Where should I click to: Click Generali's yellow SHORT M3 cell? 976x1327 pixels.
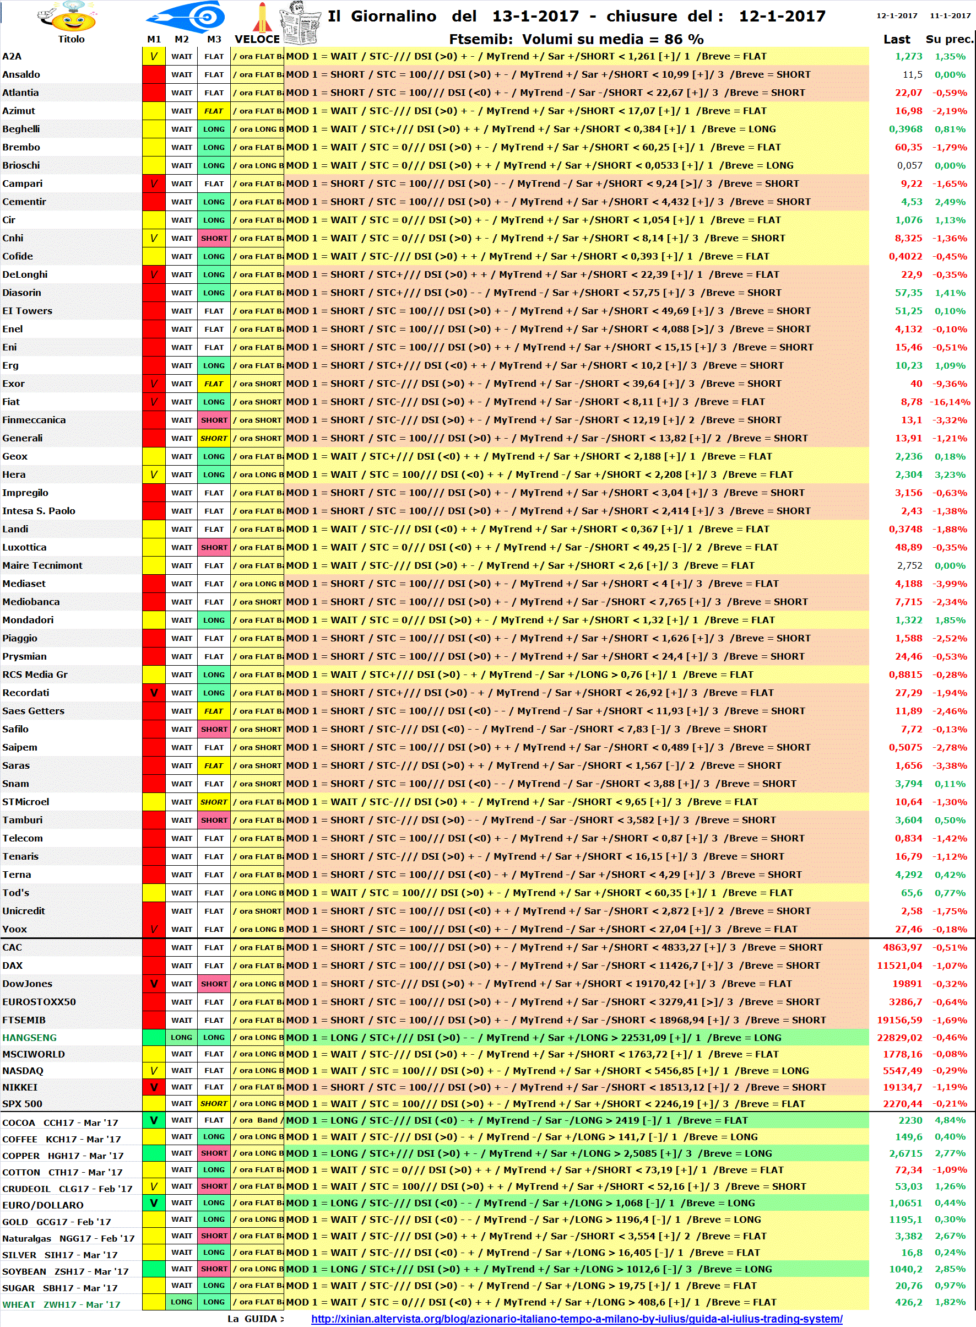point(214,439)
